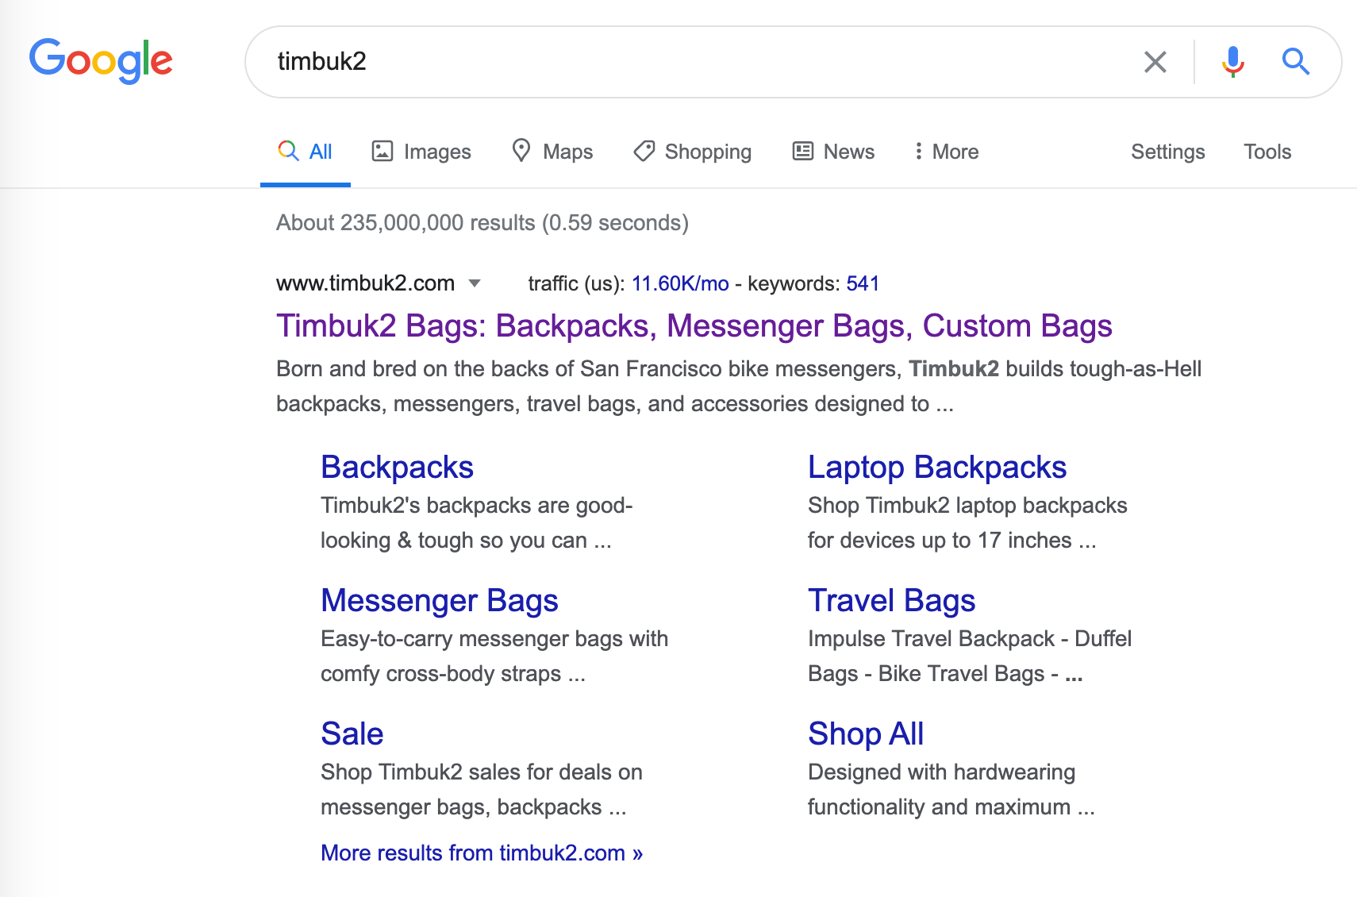Open the Timbuk2 Bags main result title

coord(694,326)
